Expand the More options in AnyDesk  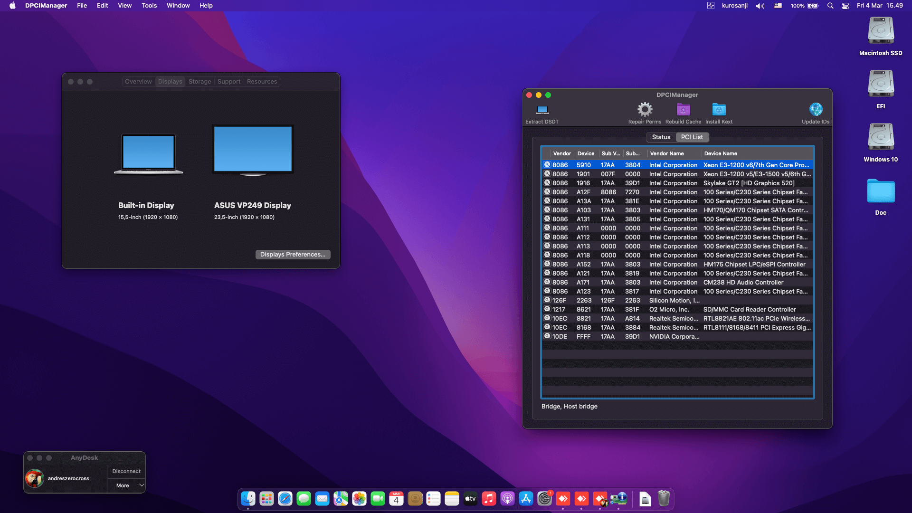tap(126, 485)
